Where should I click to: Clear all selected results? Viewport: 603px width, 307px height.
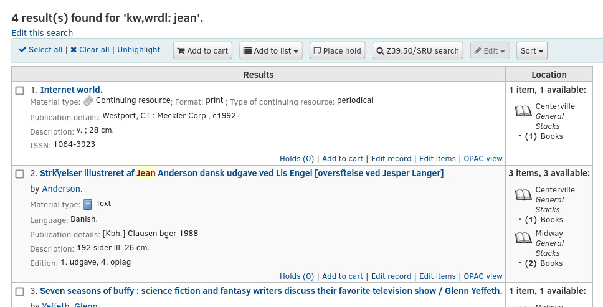(90, 50)
